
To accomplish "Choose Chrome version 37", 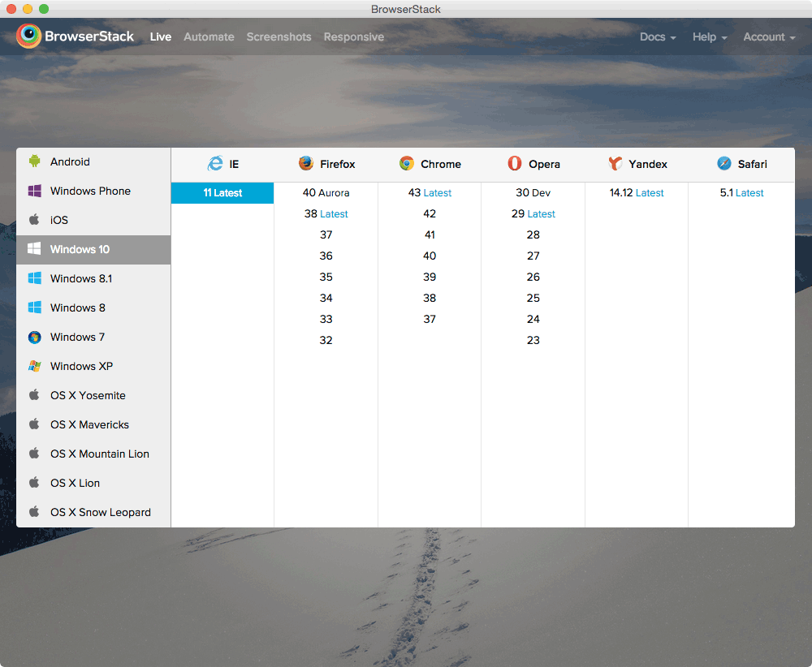I will (x=430, y=319).
